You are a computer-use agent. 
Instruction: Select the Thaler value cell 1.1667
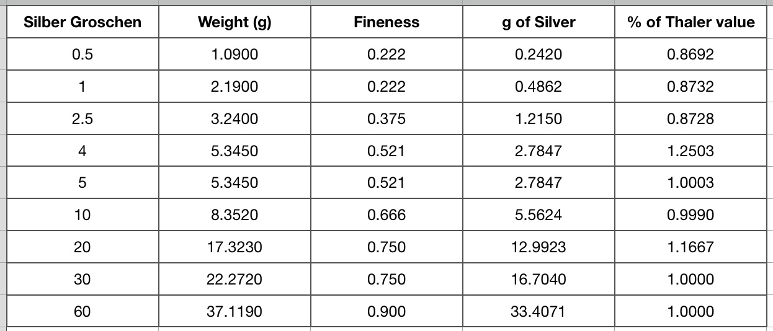point(690,247)
